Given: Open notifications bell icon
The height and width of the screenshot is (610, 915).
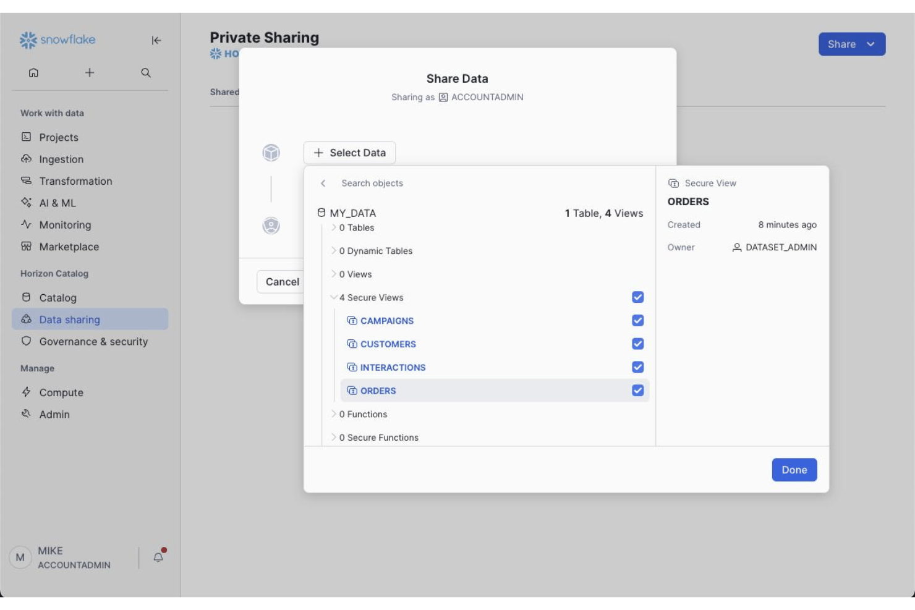Looking at the screenshot, I should (x=158, y=557).
